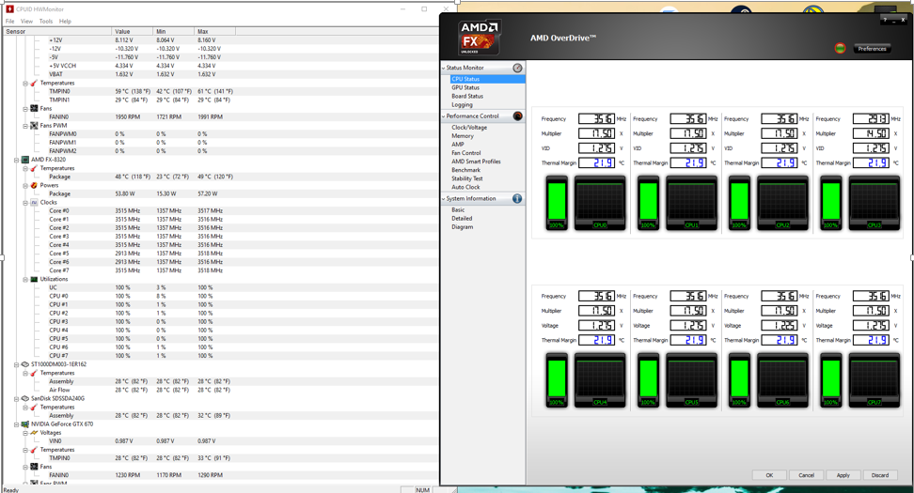Click the thermometer icon beside Temperatures under SanDisk
The height and width of the screenshot is (493, 914).
click(x=34, y=408)
